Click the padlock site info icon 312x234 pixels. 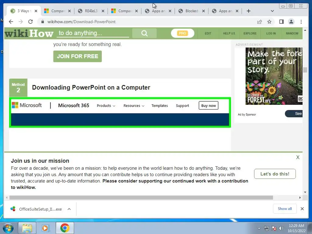tap(42, 22)
